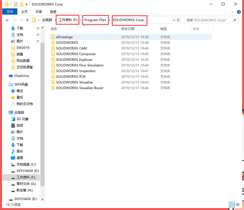Image resolution: width=244 pixels, height=210 pixels.
Task: Select the SOLIDWORKS Inspection folder icon
Action: pos(53,71)
